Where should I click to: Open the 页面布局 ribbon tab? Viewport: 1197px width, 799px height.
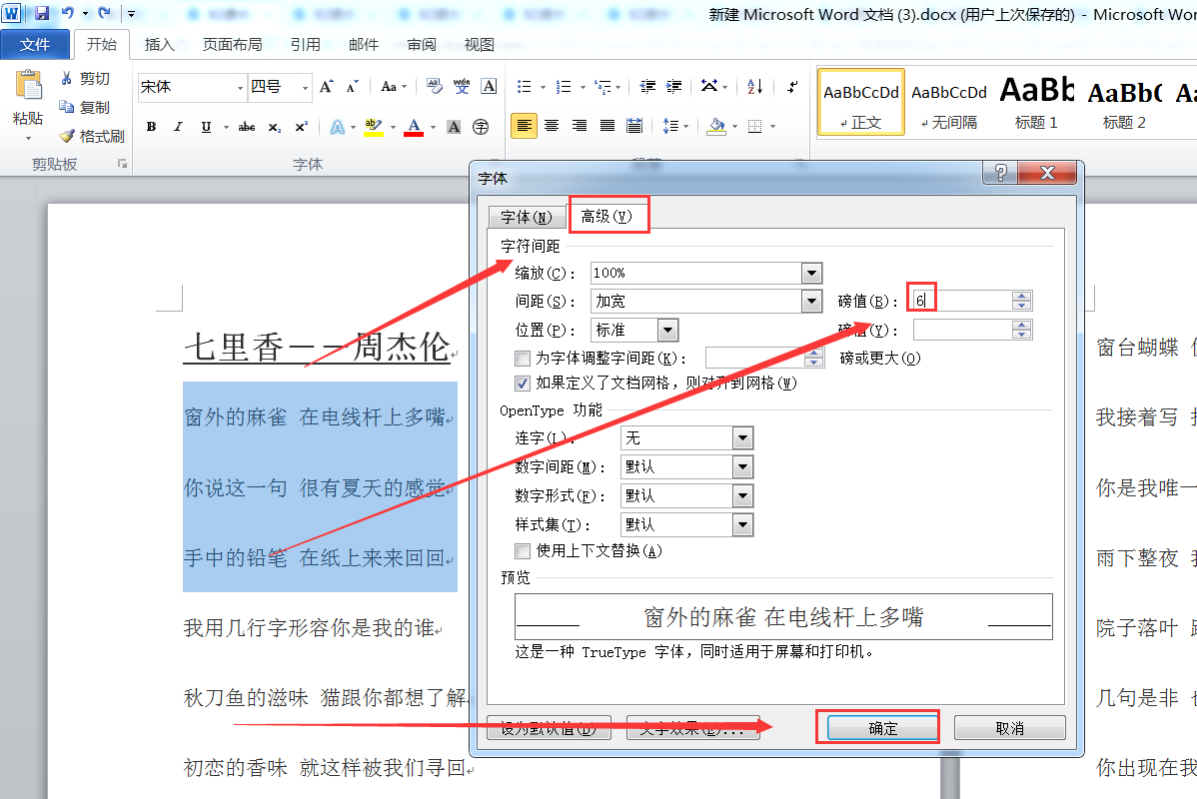(x=232, y=44)
